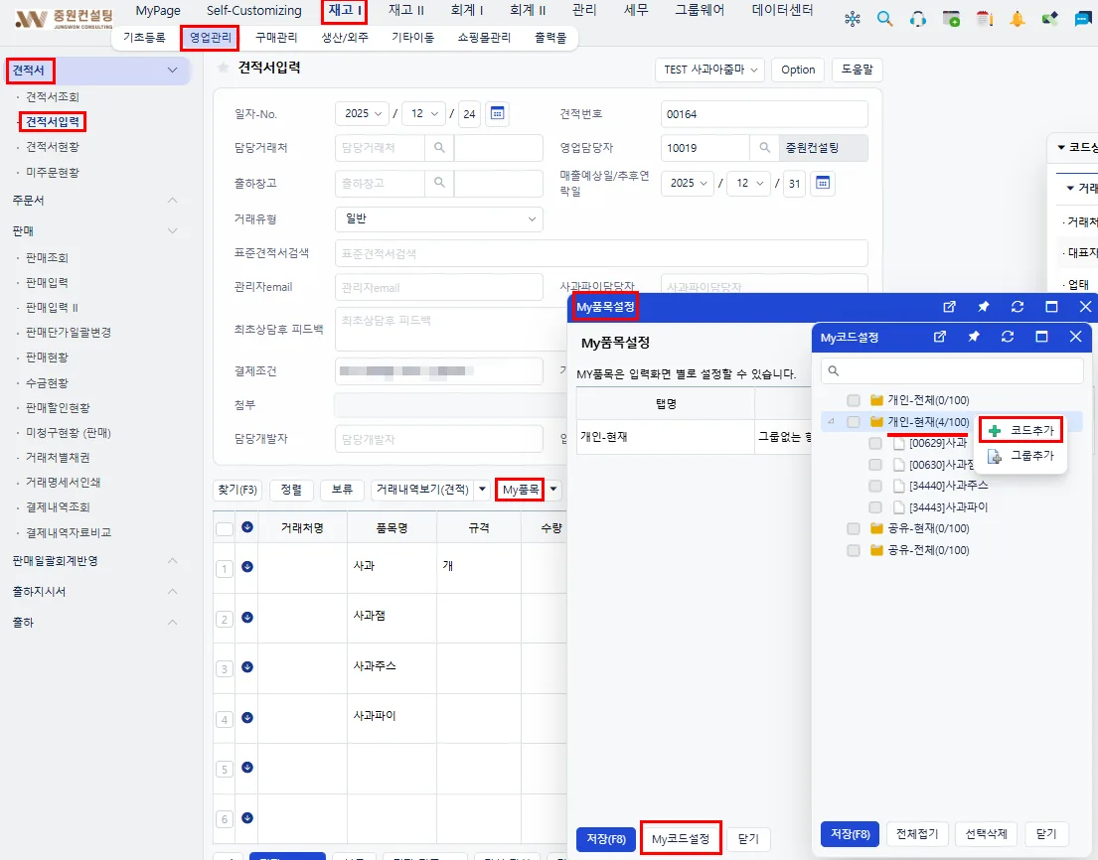Image resolution: width=1098 pixels, height=860 pixels.
Task: Check the 공유-전체(0/100) folder checkbox
Action: [x=853, y=550]
